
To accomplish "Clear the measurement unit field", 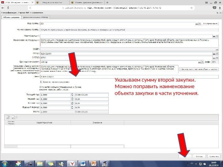I will click(x=203, y=62).
